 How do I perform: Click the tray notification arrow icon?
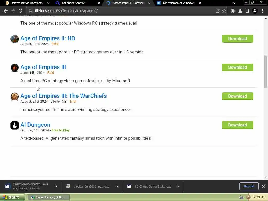pyautogui.click(x=248, y=197)
